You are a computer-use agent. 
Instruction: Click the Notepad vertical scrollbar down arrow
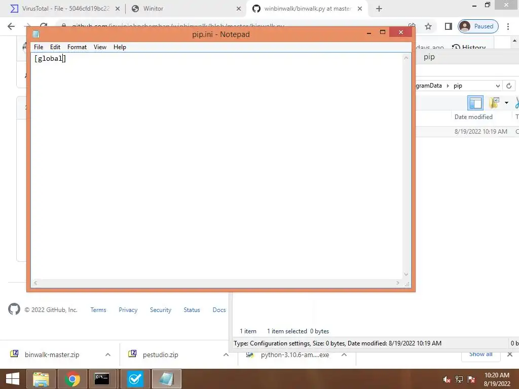pyautogui.click(x=406, y=274)
